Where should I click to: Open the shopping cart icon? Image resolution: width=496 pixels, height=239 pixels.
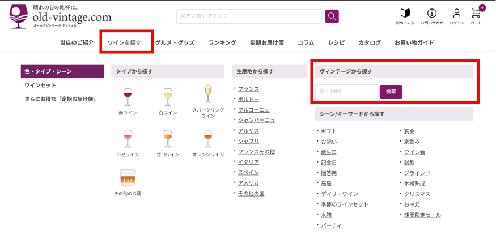pyautogui.click(x=476, y=13)
